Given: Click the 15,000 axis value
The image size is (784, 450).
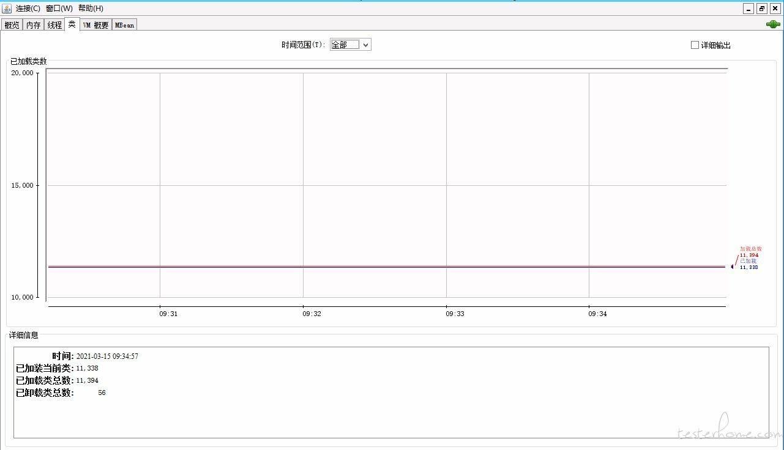Looking at the screenshot, I should click(23, 185).
